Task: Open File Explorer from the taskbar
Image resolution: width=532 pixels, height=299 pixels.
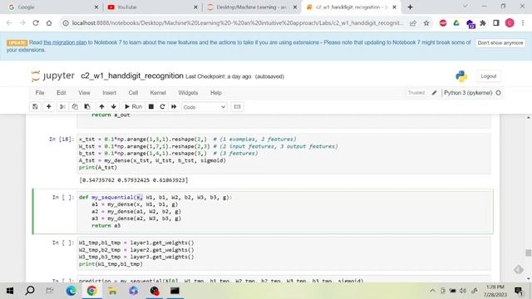Action: (x=113, y=291)
